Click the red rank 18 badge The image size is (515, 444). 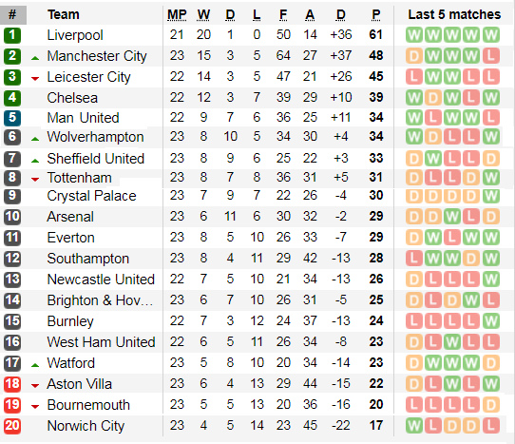click(x=12, y=384)
